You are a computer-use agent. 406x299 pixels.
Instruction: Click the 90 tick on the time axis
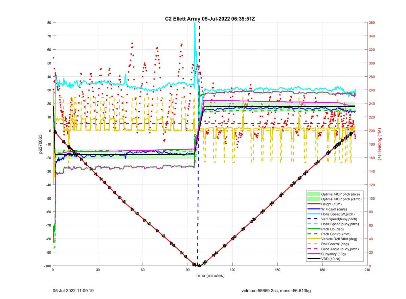point(187,270)
